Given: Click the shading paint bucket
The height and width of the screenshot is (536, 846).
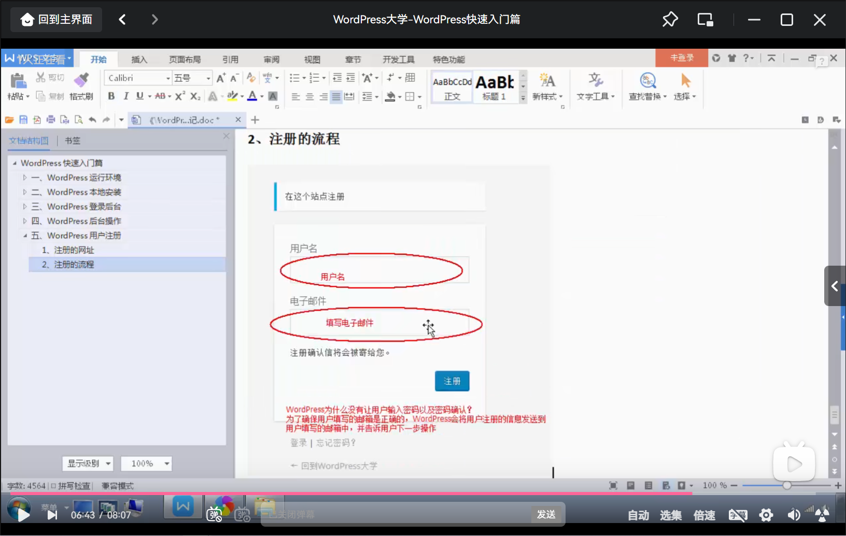Looking at the screenshot, I should click(x=391, y=97).
